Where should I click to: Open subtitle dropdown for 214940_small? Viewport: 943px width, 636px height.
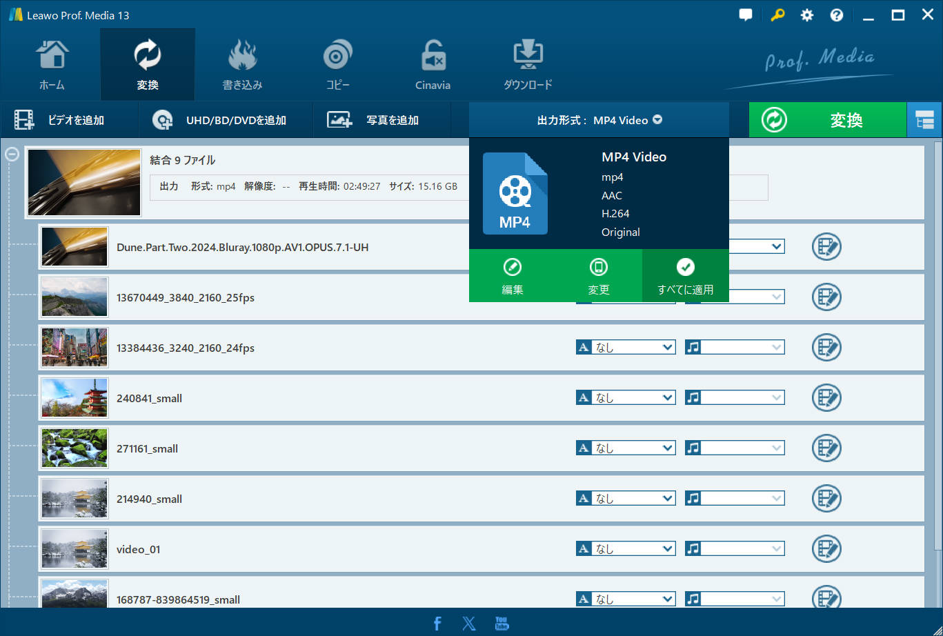(626, 499)
